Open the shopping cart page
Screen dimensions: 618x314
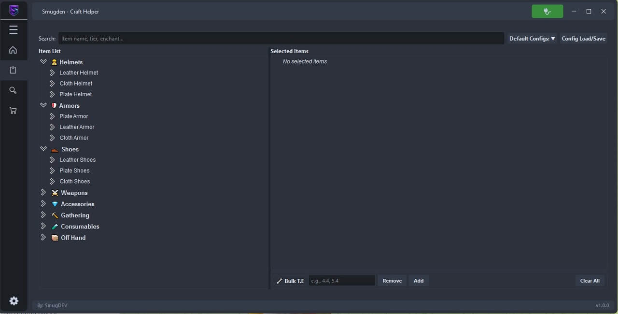(x=14, y=111)
